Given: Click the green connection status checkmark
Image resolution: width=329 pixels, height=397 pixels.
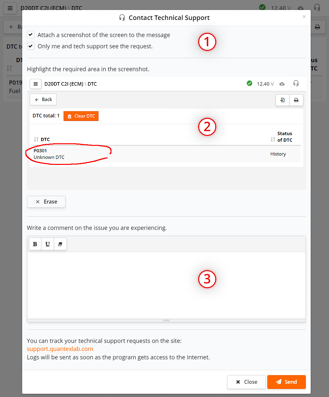Looking at the screenshot, I should pos(262,7).
